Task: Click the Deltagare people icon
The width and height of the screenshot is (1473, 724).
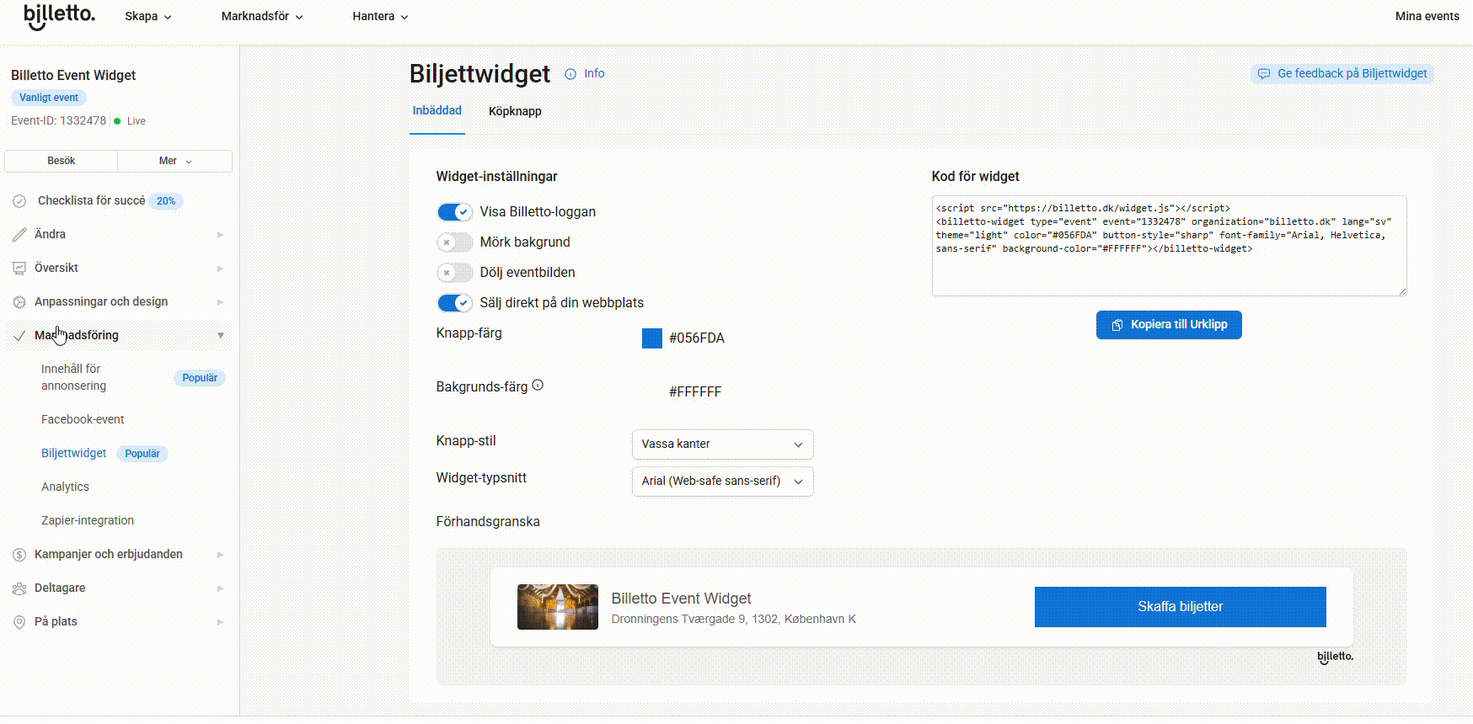Action: click(19, 588)
